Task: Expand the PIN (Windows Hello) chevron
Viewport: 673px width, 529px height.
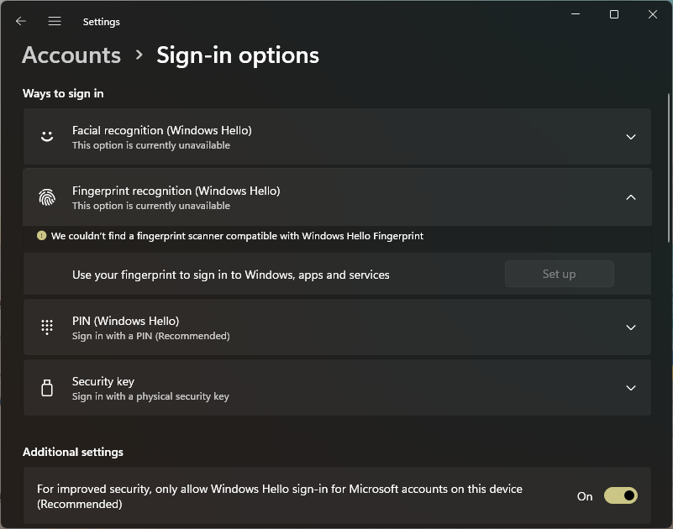Action: [x=631, y=327]
